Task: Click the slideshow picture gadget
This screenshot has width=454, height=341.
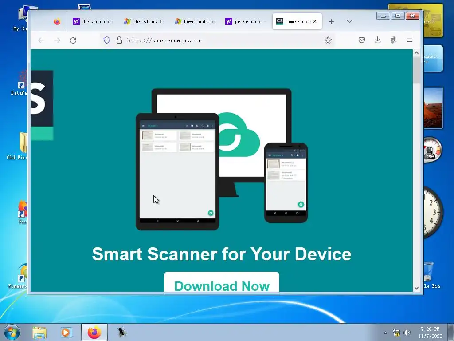Action: tap(433, 108)
